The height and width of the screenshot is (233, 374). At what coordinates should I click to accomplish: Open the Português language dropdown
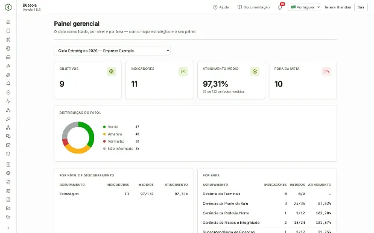(305, 7)
